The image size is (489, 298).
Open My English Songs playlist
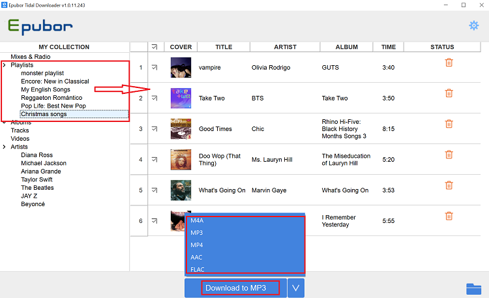[46, 89]
